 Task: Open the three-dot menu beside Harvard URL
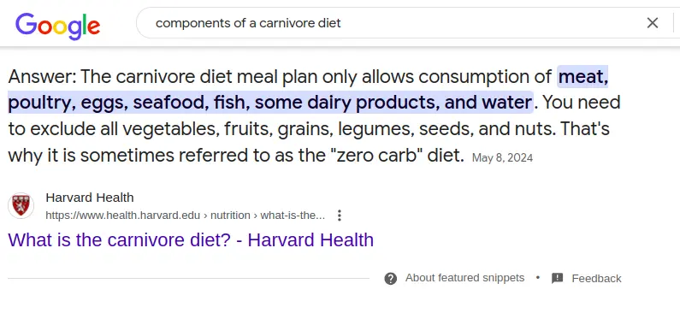click(340, 216)
